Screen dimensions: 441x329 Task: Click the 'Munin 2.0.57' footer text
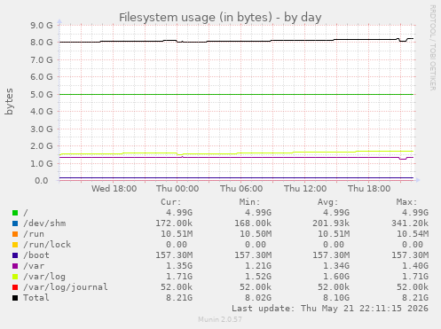220,319
